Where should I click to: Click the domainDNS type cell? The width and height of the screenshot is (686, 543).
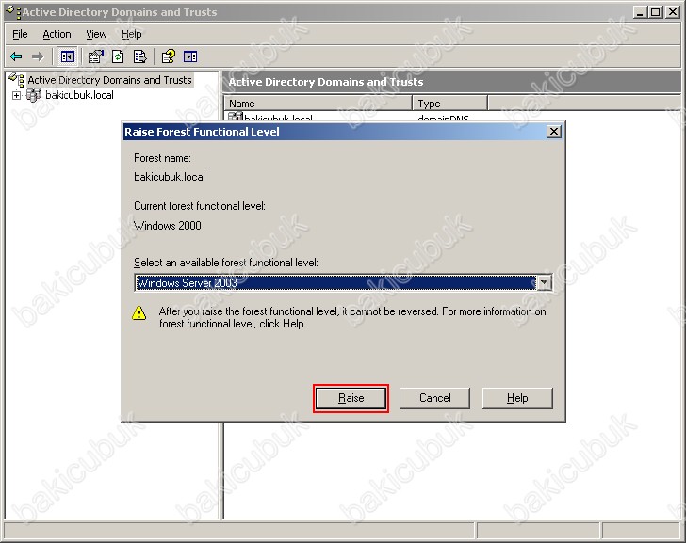coord(443,118)
